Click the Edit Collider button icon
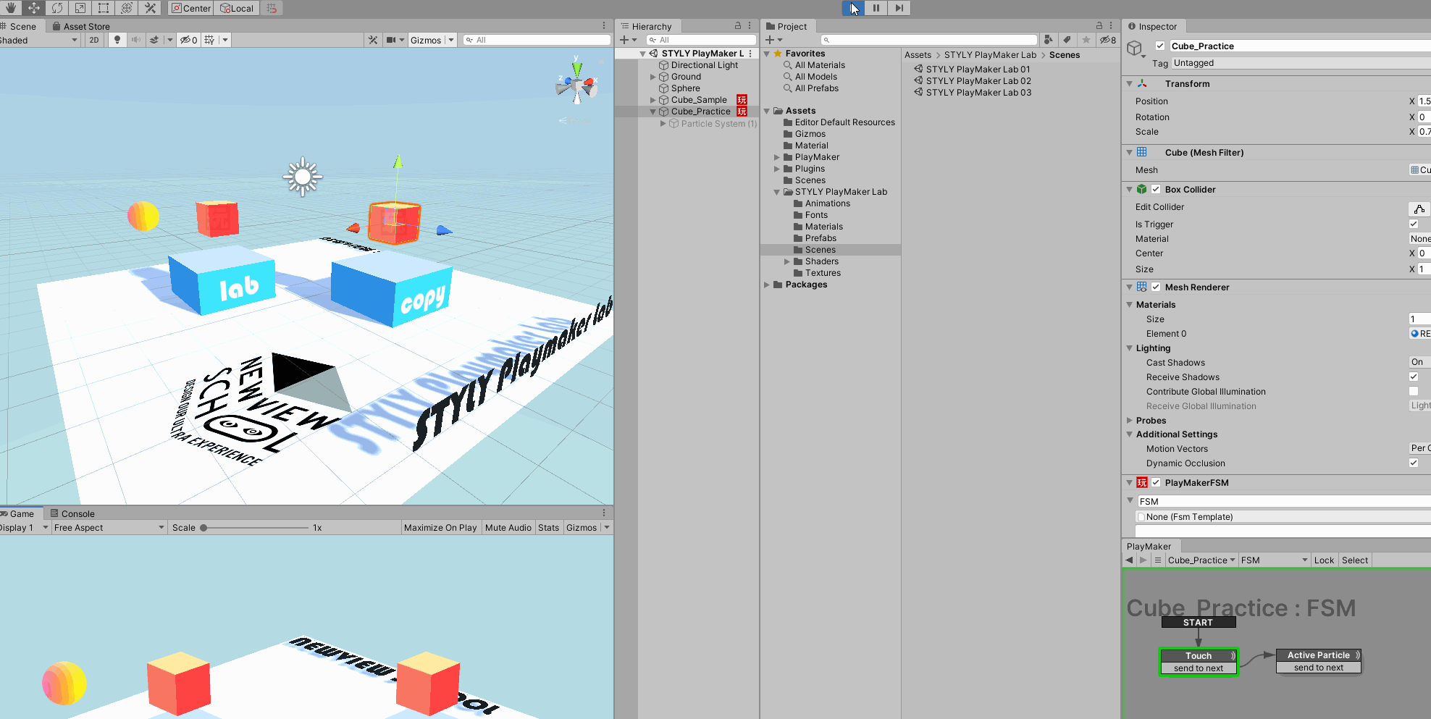 [1419, 209]
